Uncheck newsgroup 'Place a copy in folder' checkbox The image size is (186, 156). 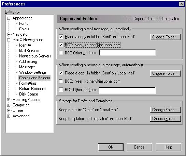(61, 73)
